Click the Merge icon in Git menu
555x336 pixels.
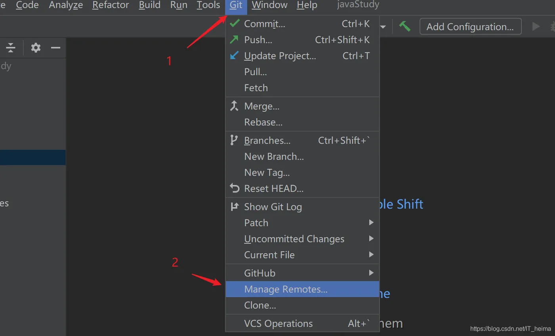click(x=235, y=106)
